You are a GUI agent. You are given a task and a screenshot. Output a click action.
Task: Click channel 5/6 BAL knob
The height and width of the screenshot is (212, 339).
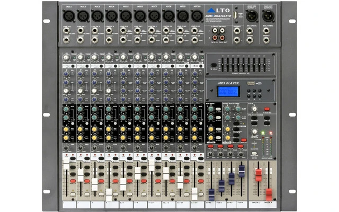coord(123,148)
